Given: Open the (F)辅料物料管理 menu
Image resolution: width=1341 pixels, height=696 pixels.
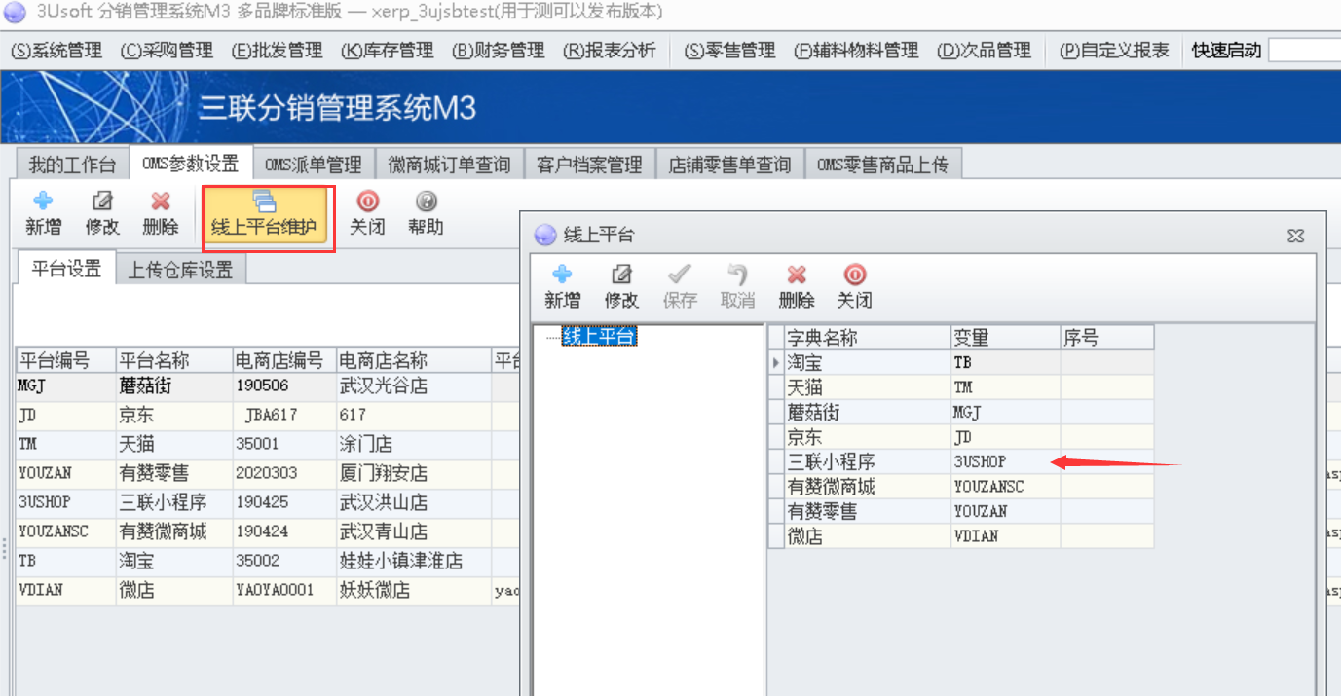Looking at the screenshot, I should click(x=856, y=50).
